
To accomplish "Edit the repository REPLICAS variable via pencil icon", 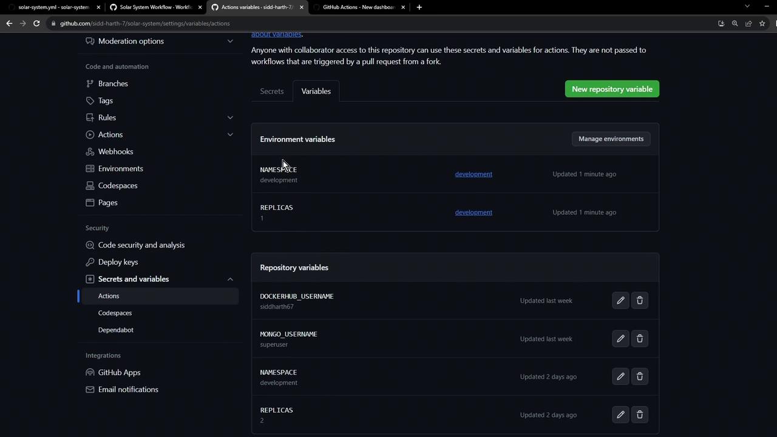I will (620, 415).
